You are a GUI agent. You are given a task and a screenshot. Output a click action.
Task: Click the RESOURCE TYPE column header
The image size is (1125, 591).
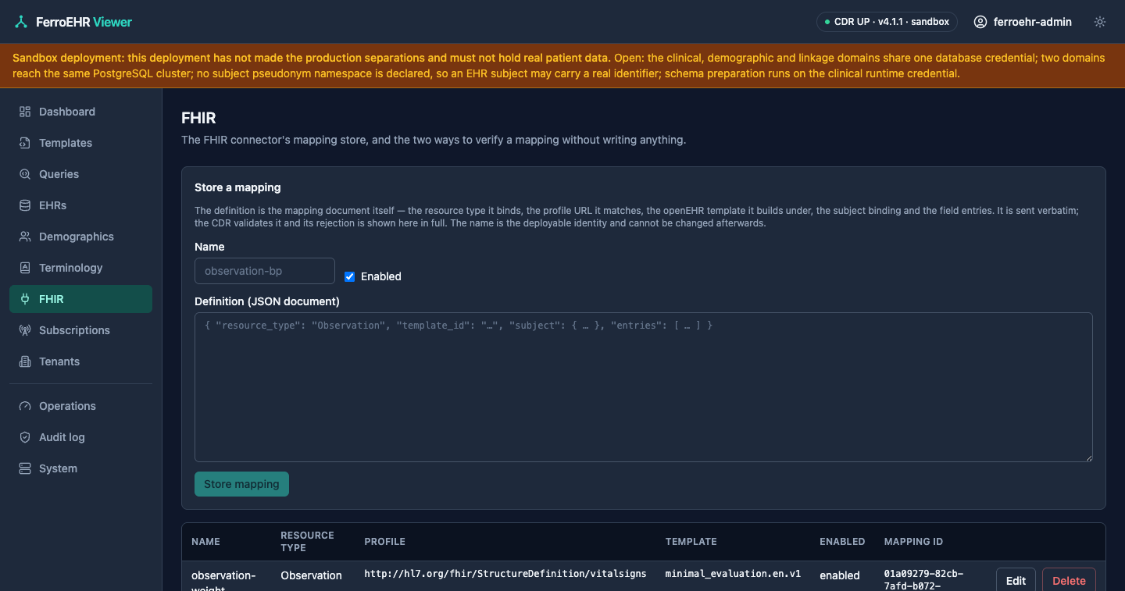coord(307,542)
